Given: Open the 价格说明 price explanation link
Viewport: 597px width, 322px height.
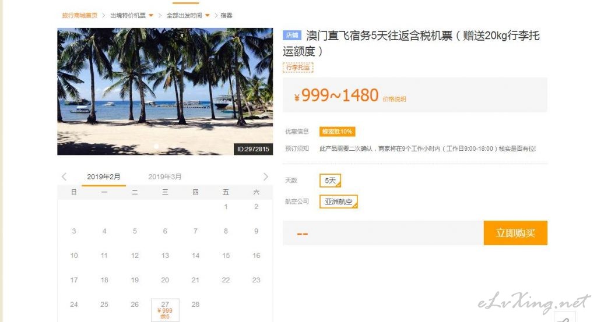Looking at the screenshot, I should point(394,99).
